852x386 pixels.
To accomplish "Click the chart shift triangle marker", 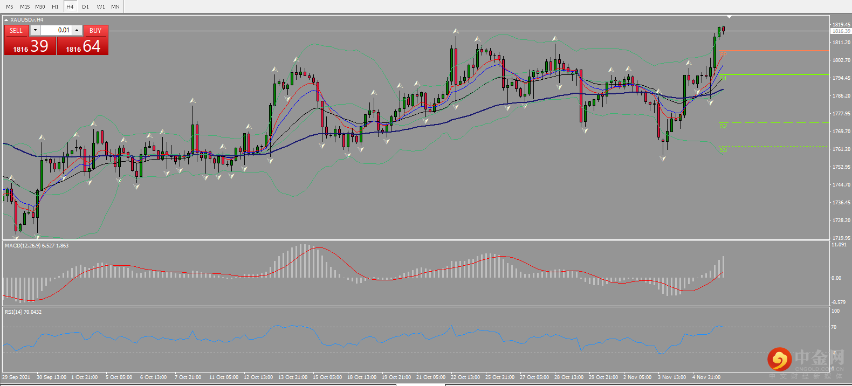I will [729, 17].
